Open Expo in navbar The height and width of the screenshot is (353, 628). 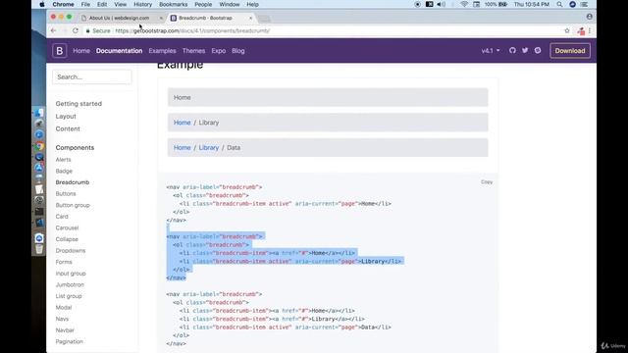218,51
